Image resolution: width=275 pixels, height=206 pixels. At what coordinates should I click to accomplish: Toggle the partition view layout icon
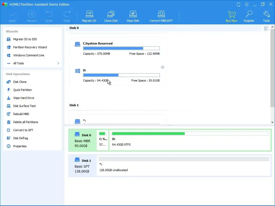(266, 28)
